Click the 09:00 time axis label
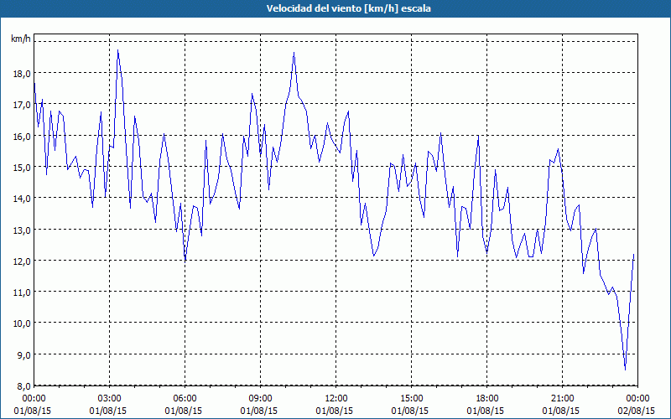Image resolution: width=671 pixels, height=419 pixels. (260, 399)
